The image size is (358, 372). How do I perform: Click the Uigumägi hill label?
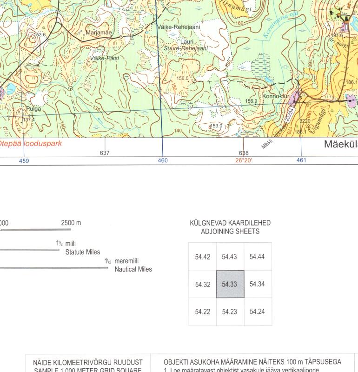point(318,121)
